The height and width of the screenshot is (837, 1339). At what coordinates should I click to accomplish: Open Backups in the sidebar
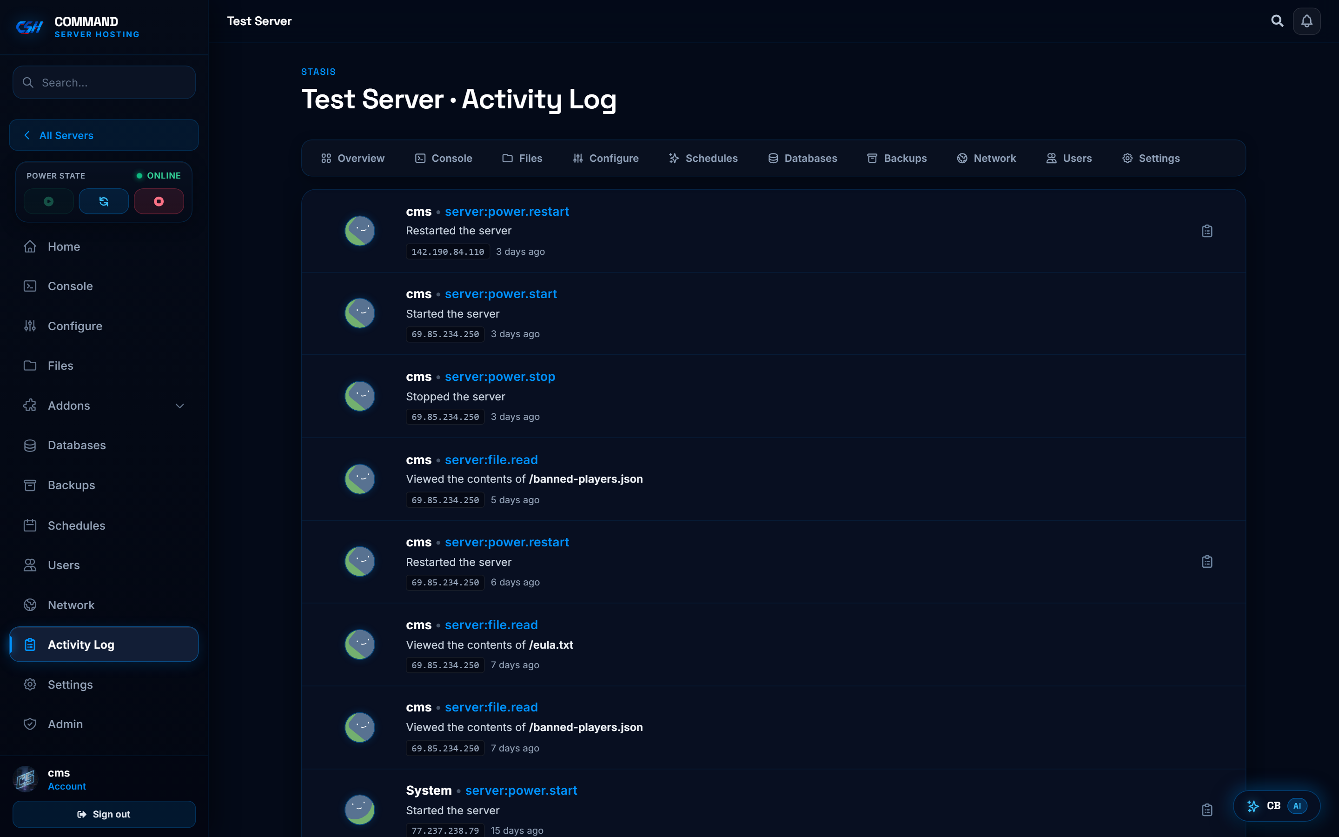click(104, 485)
